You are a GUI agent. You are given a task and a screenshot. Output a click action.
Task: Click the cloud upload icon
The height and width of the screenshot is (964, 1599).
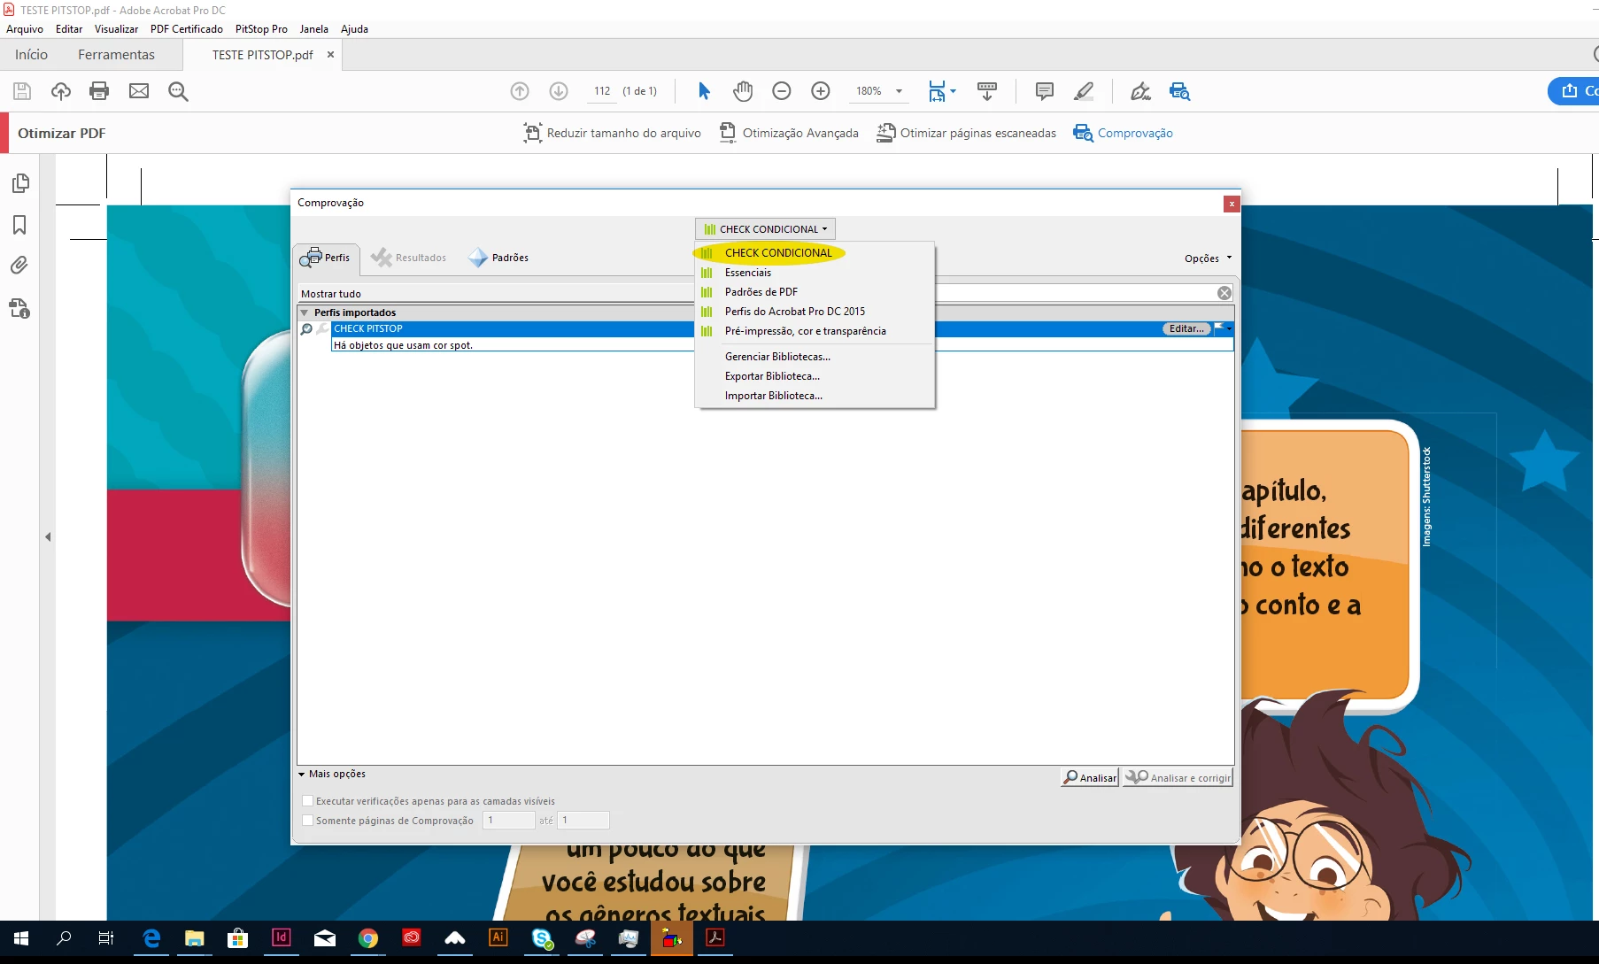click(61, 91)
